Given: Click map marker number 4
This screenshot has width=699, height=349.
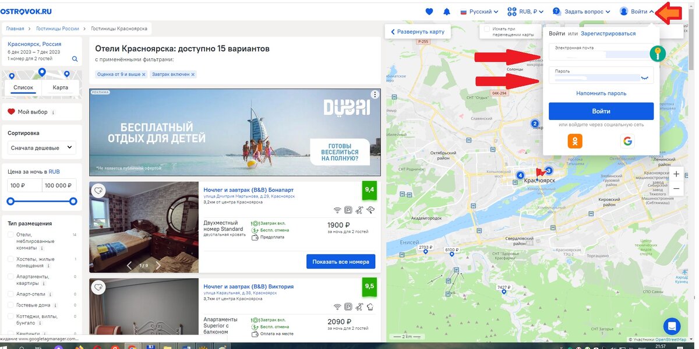Looking at the screenshot, I should (x=520, y=175).
